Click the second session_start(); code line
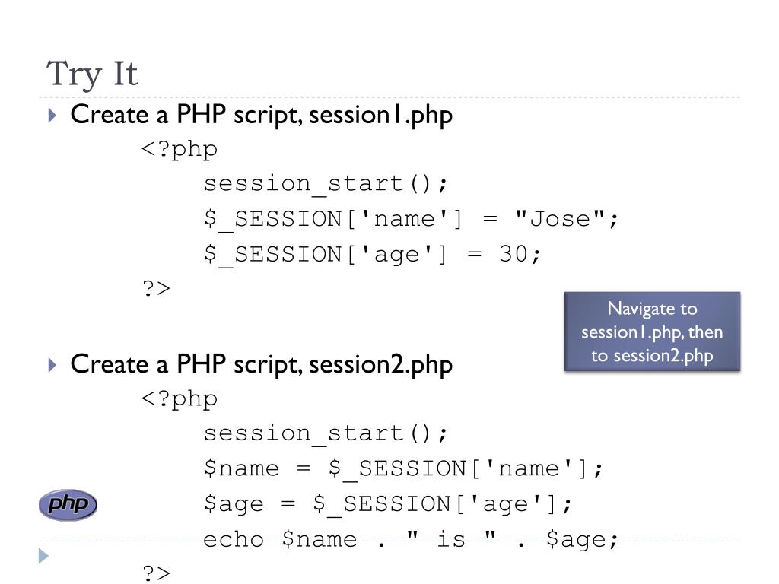The image size is (779, 584). (x=326, y=433)
